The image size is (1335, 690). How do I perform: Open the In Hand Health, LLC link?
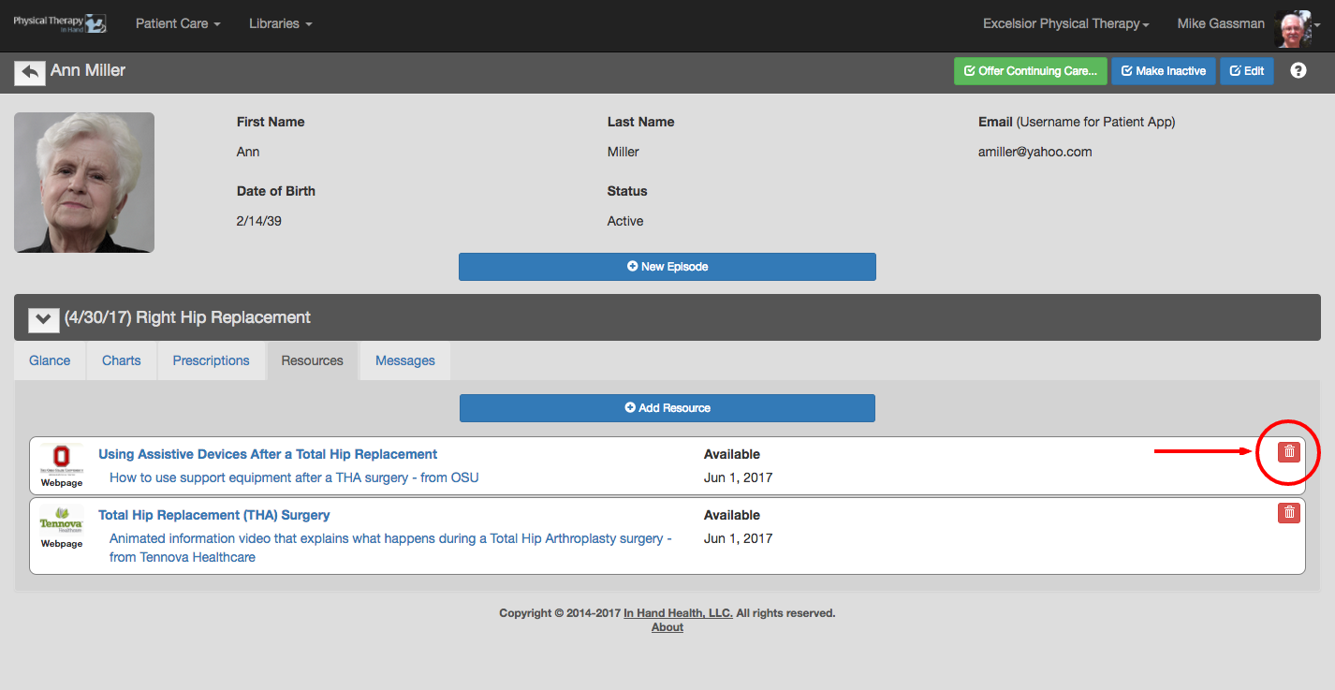click(678, 613)
